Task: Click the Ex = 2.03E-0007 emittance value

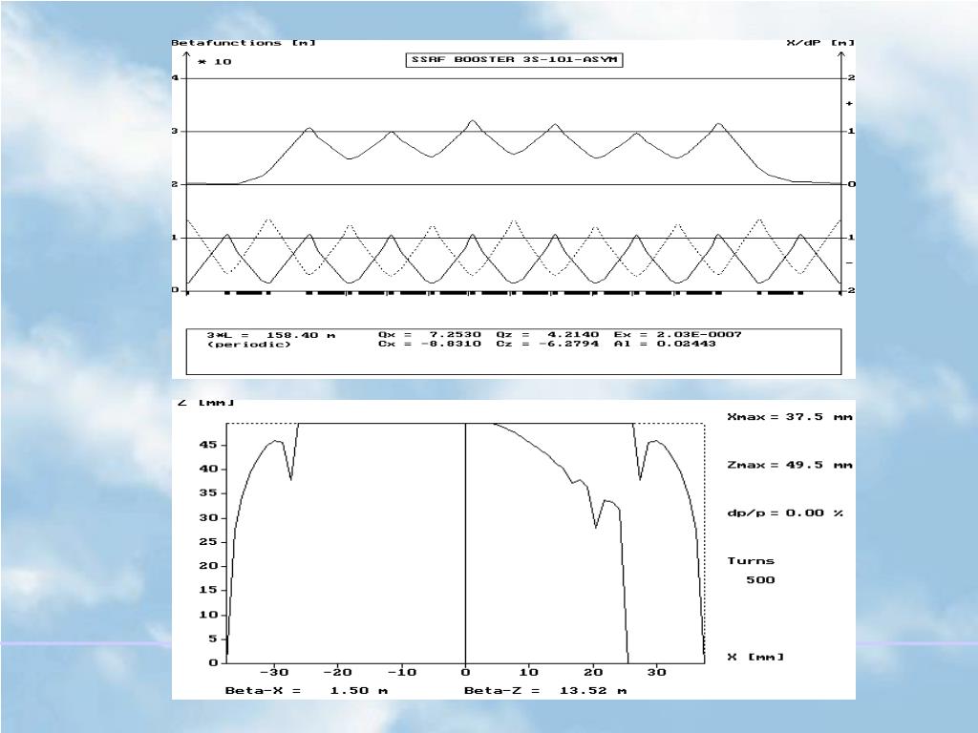Action: (x=677, y=334)
